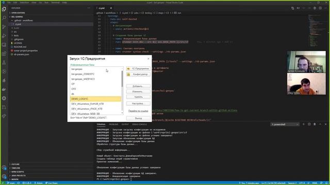The image size is (330, 185).
Task: Open the File menu
Action: 9,3
